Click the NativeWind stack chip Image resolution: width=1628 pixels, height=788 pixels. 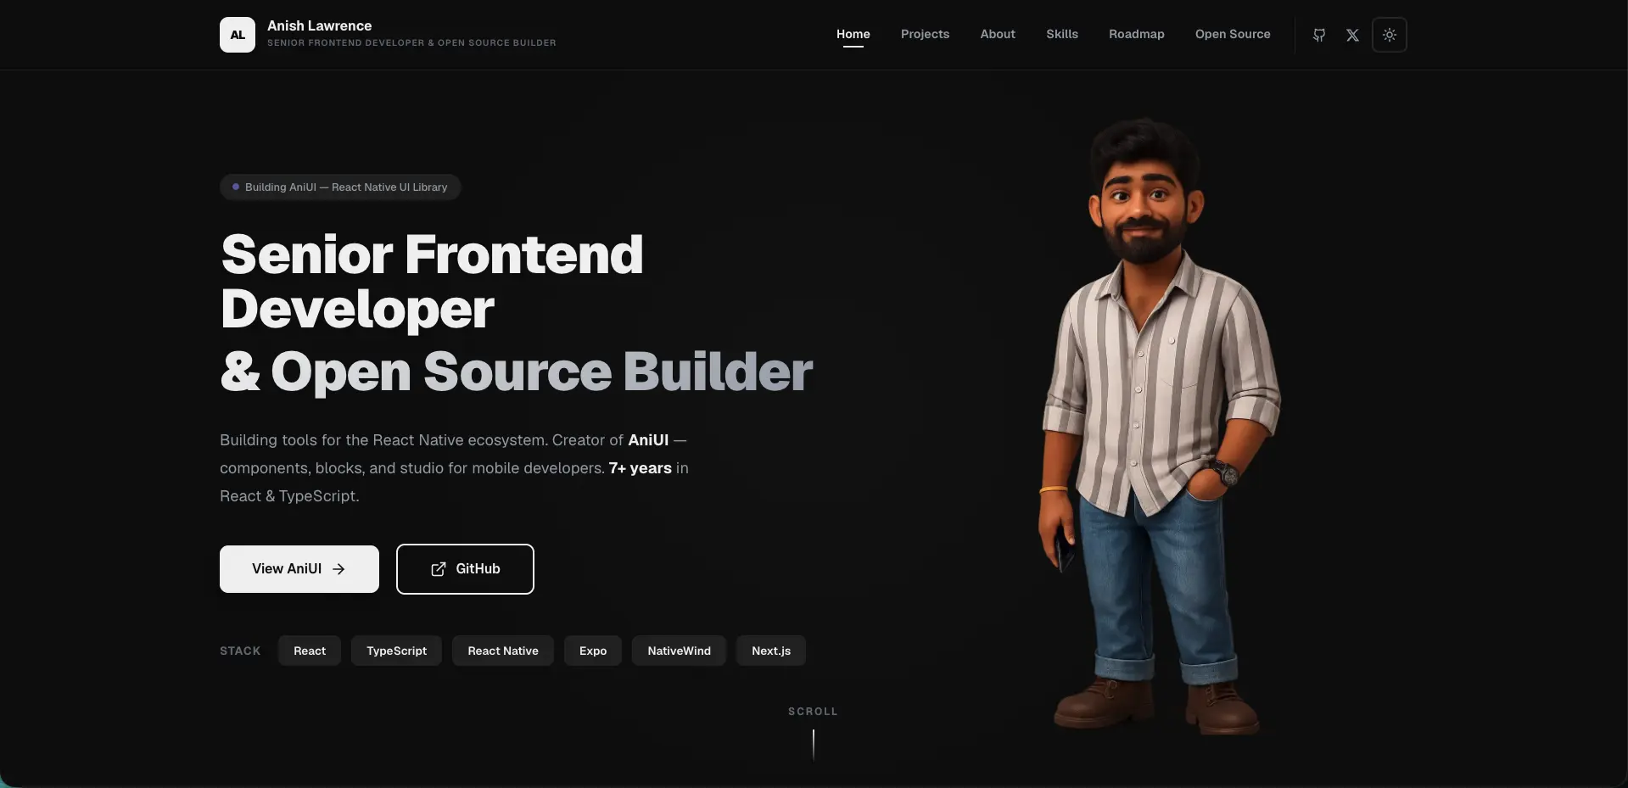tap(679, 651)
